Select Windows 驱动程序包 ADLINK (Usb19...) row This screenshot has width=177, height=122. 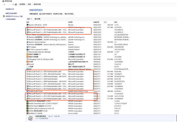tap(78, 40)
